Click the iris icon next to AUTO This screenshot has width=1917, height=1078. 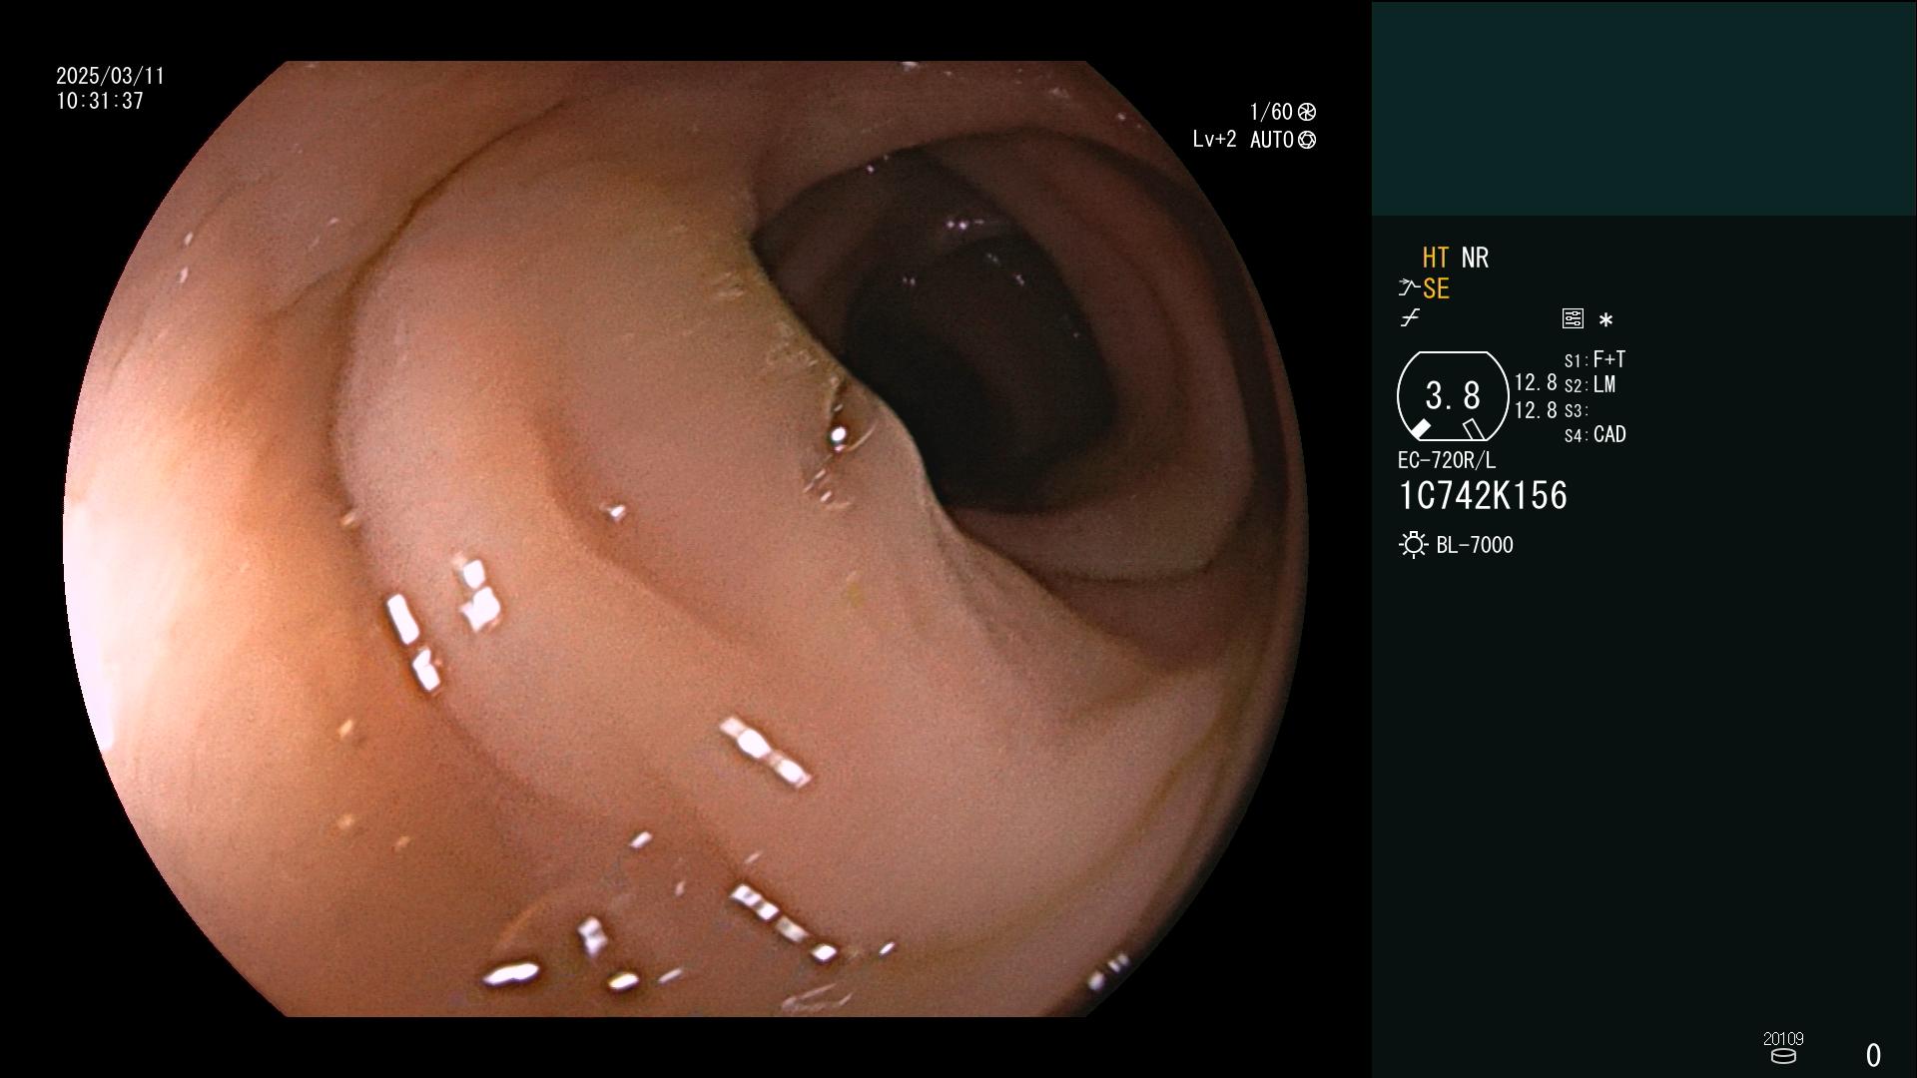coord(1307,141)
